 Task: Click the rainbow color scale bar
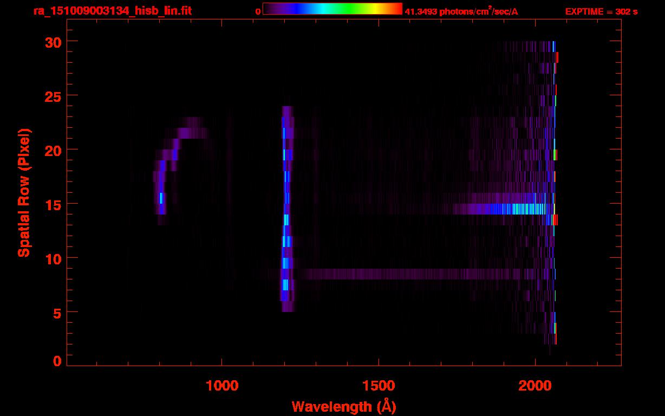[x=332, y=9]
